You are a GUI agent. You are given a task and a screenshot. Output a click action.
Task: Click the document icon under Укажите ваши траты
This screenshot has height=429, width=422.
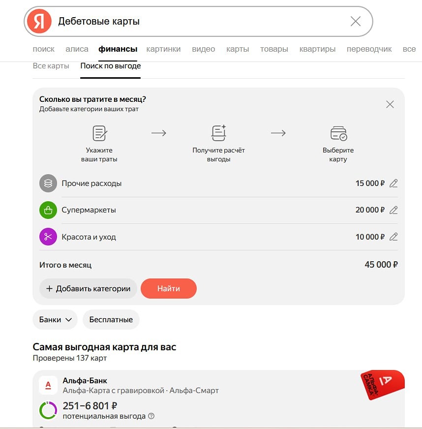[x=99, y=132]
